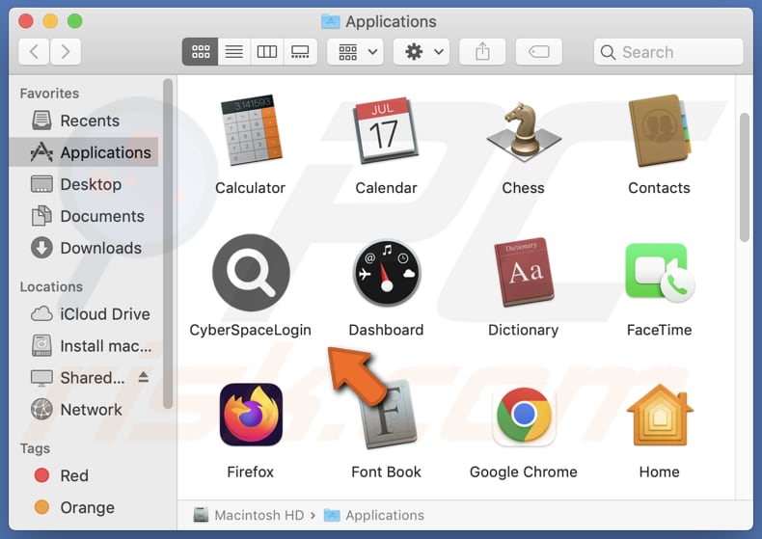Switch to column view
This screenshot has height=539, width=762.
(267, 51)
